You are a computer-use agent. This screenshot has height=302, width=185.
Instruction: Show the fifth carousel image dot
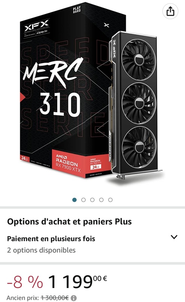click(110, 200)
